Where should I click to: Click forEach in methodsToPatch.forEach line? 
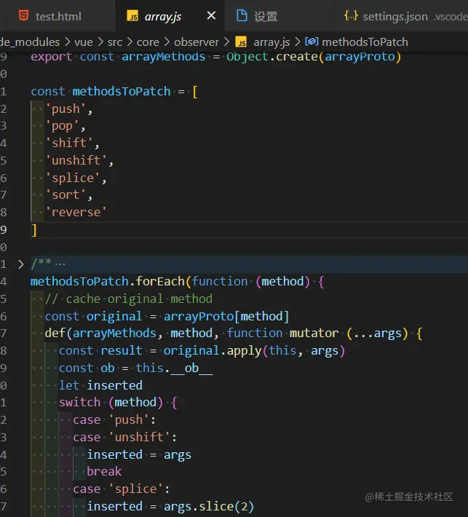click(160, 282)
